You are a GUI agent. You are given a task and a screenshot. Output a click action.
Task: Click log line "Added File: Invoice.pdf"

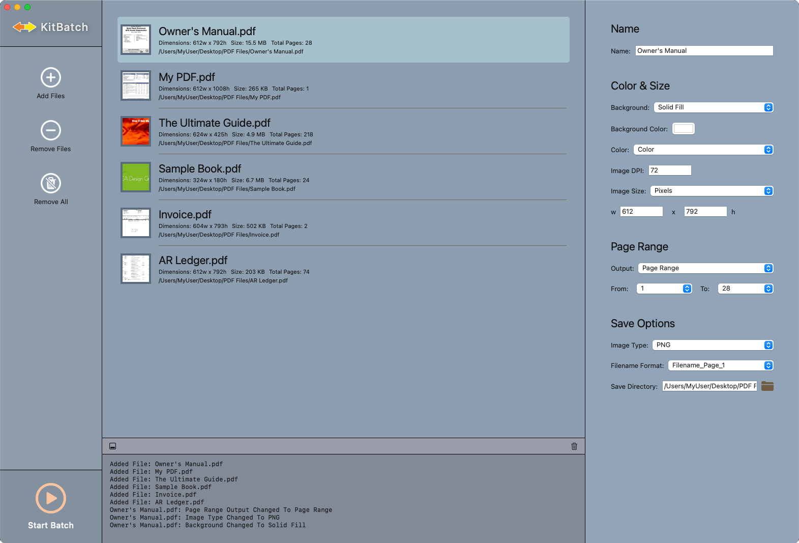(153, 495)
